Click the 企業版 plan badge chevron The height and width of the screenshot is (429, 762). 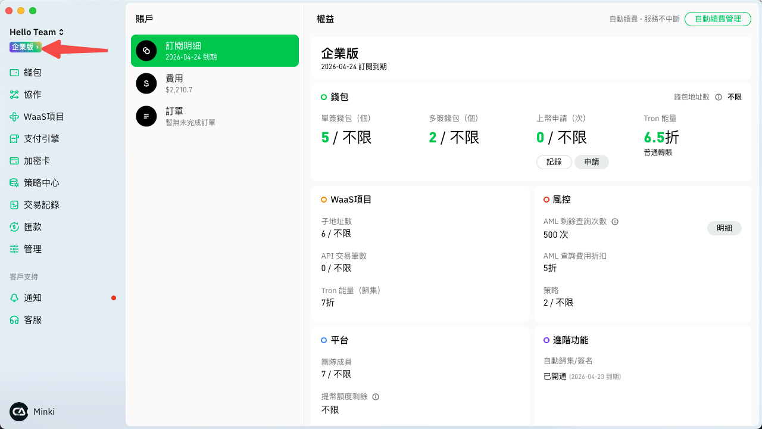click(38, 47)
